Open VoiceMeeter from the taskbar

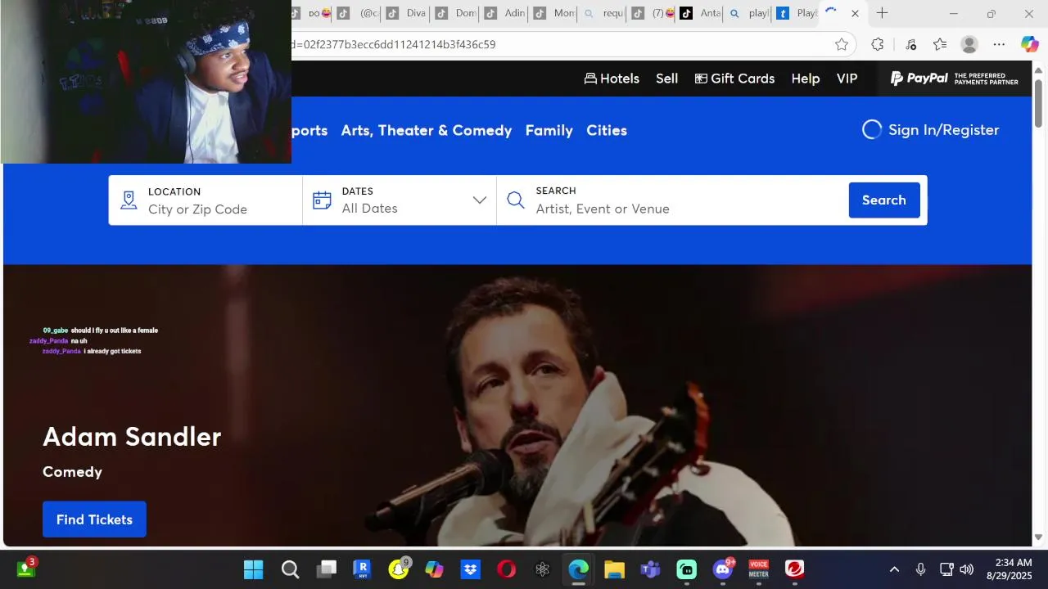click(759, 569)
